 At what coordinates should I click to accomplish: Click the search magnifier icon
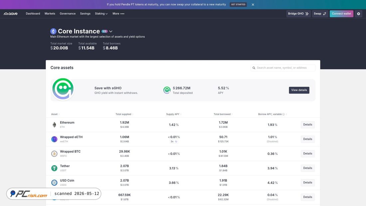254,68
